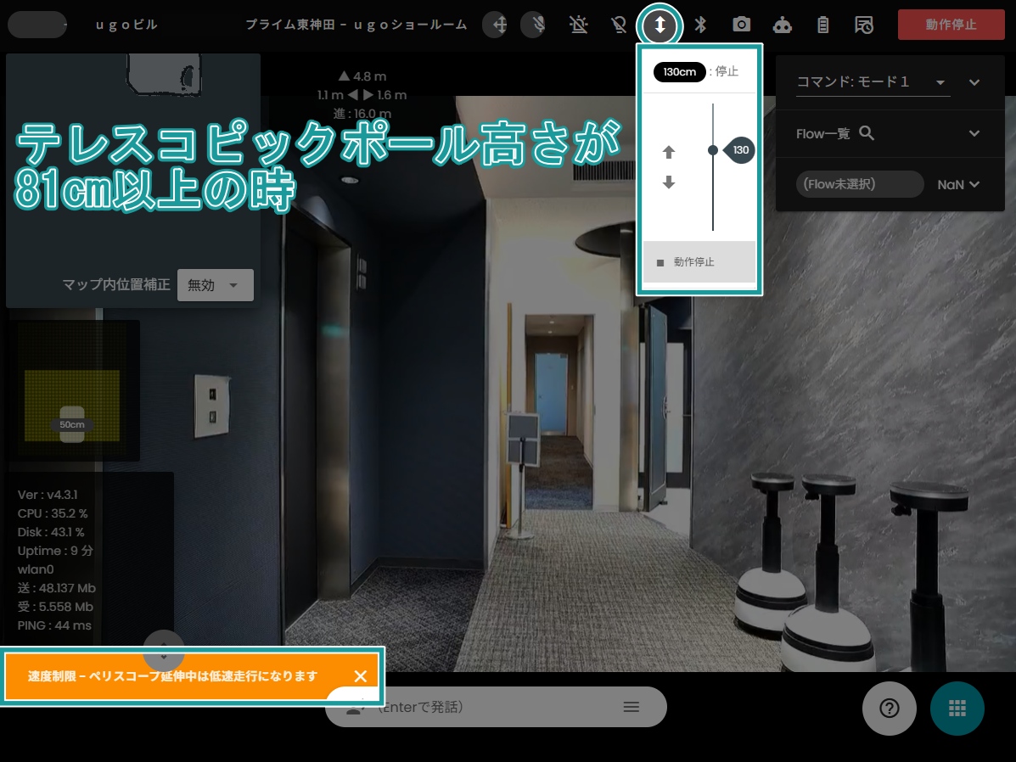Screen dimensions: 1016x762
Task: Toggle the crossed-out lightbulb icon
Action: click(619, 25)
